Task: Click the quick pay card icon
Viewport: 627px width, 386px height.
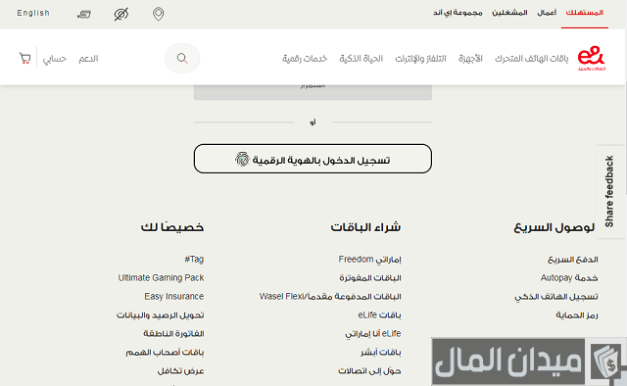Action: coord(84,15)
